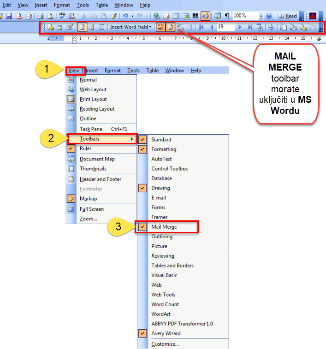Toggle Show/Hide paragraph marks ¶
The width and height of the screenshot is (326, 349).
click(227, 16)
